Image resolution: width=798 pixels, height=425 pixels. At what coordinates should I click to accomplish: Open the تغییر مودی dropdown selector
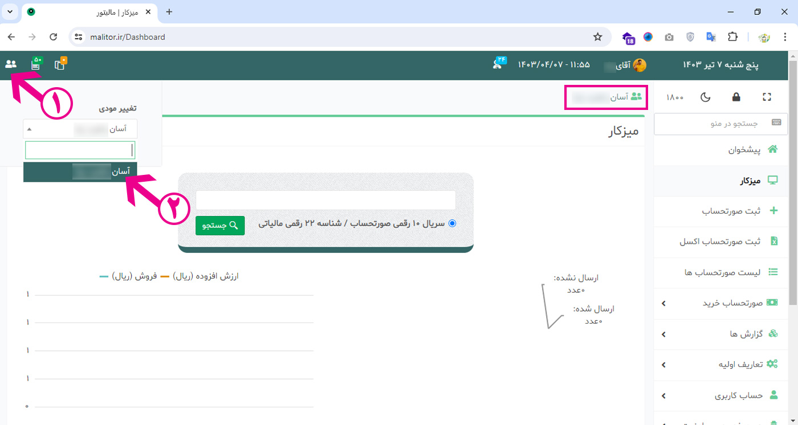pyautogui.click(x=80, y=129)
